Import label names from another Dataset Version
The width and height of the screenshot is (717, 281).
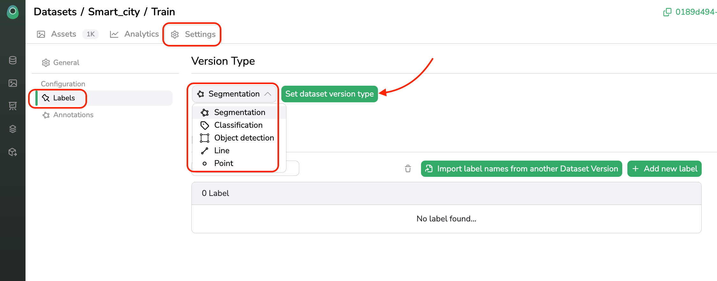[x=521, y=169]
